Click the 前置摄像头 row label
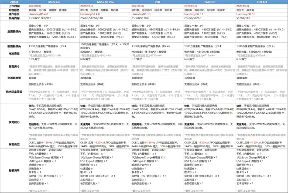The height and width of the screenshot is (193, 288). point(14,46)
